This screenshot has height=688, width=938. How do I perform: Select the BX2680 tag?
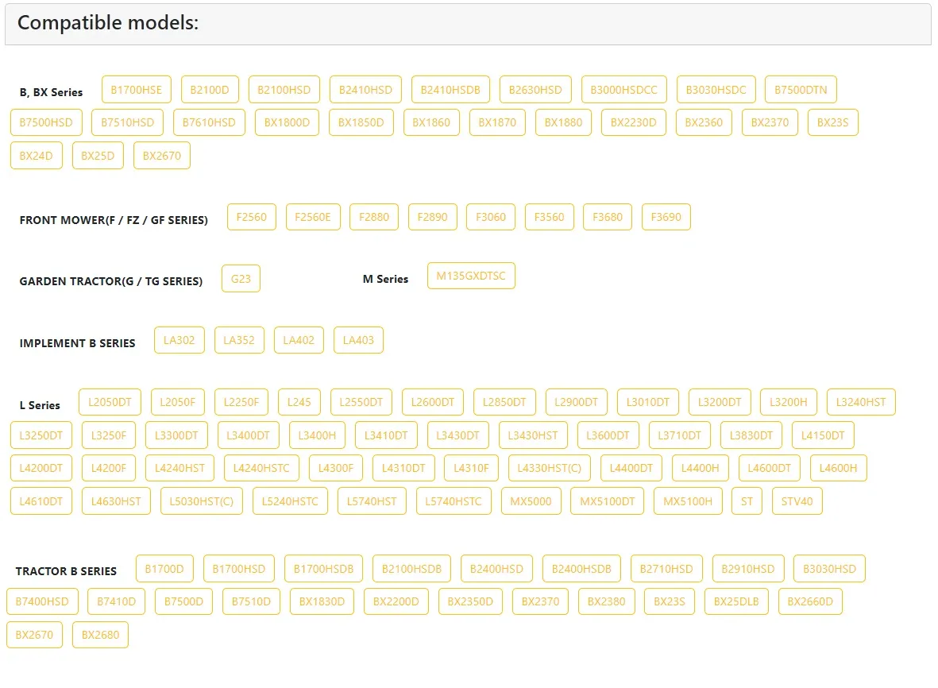click(101, 635)
